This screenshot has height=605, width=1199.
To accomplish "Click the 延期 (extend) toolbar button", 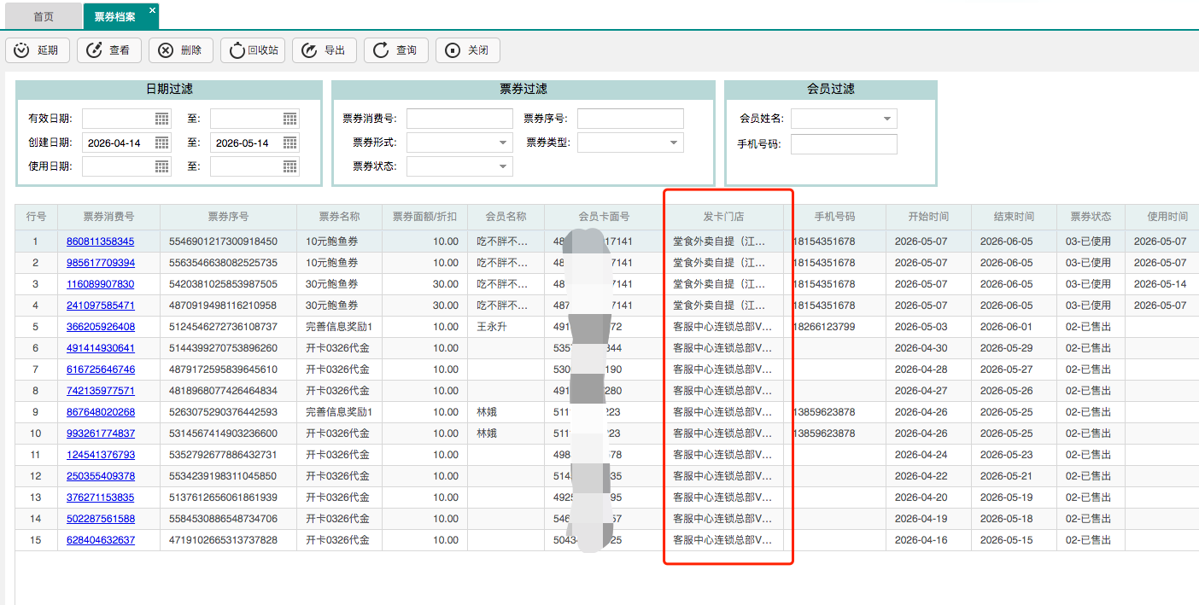I will click(x=38, y=50).
